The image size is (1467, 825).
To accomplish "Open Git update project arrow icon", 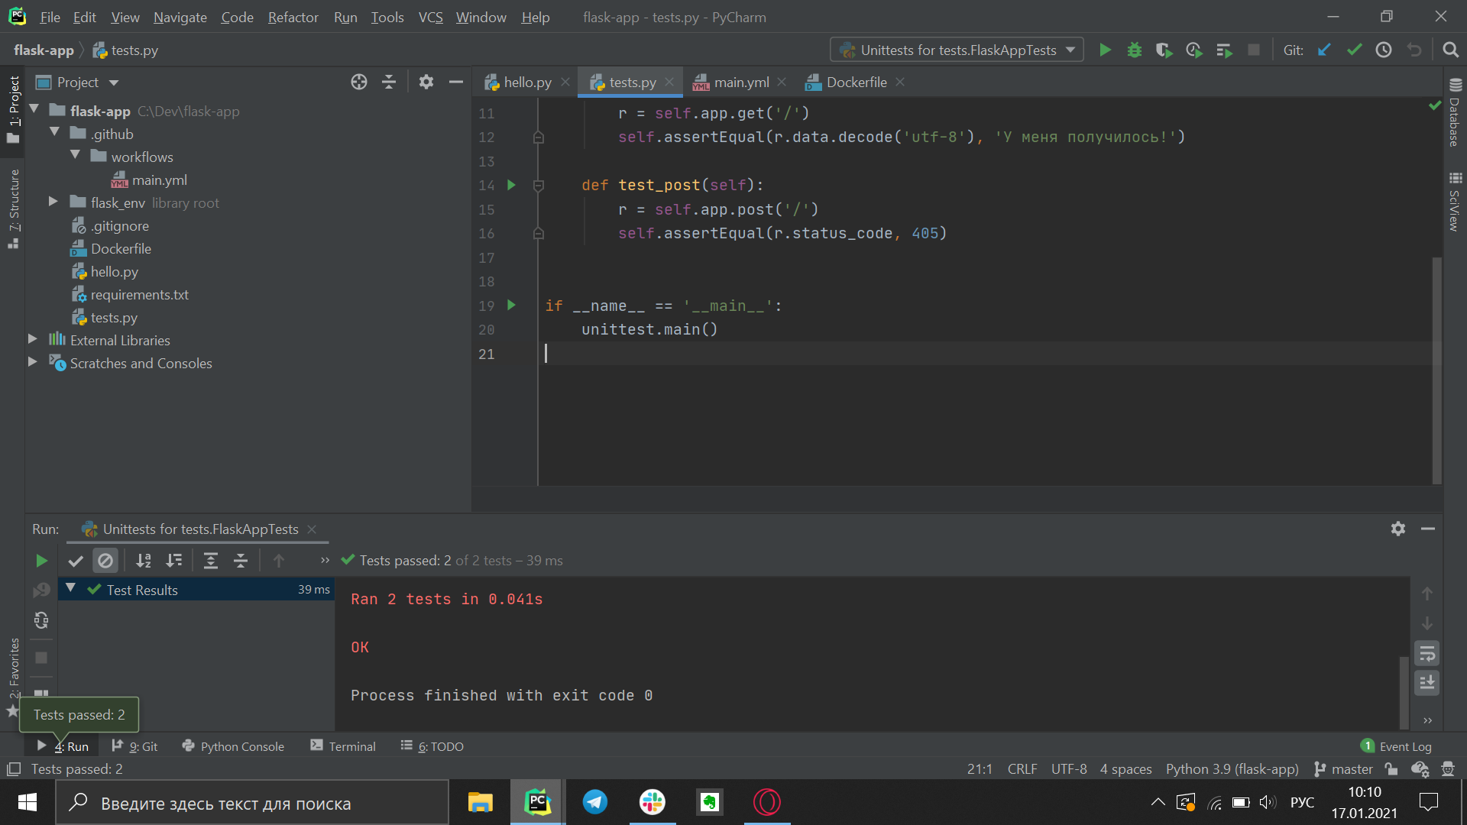I will (x=1324, y=50).
